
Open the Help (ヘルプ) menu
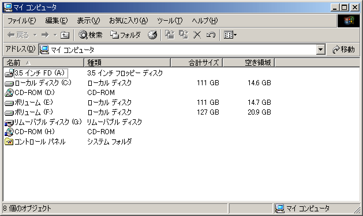click(x=205, y=21)
